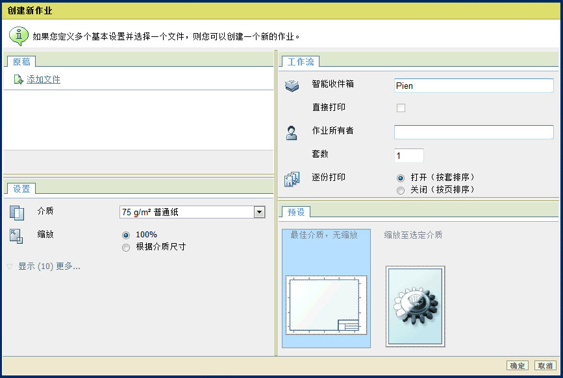Image resolution: width=563 pixels, height=378 pixels.
Task: Click the 创建新作业 title text
Action: pyautogui.click(x=30, y=10)
